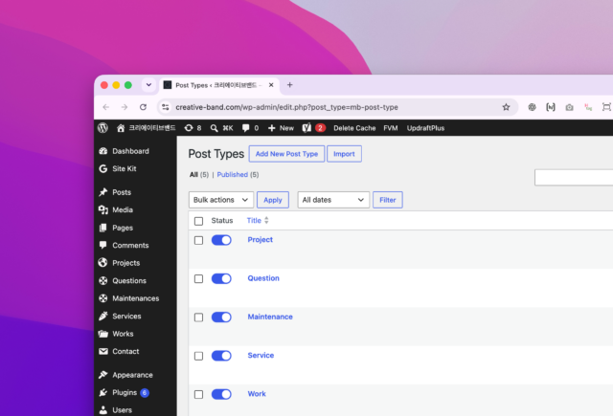Go back with the browser back arrow
This screenshot has height=416, width=613.
pyautogui.click(x=106, y=107)
